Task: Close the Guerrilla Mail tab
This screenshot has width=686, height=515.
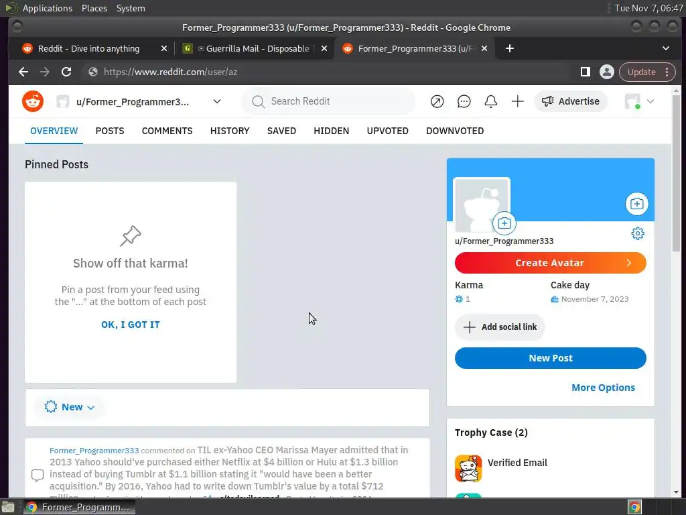Action: (324, 48)
